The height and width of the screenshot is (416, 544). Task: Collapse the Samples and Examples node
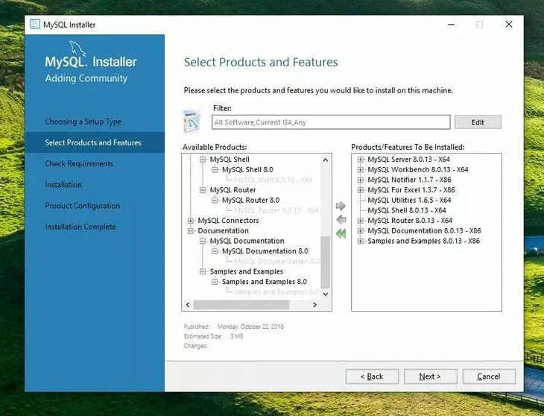[x=203, y=271]
